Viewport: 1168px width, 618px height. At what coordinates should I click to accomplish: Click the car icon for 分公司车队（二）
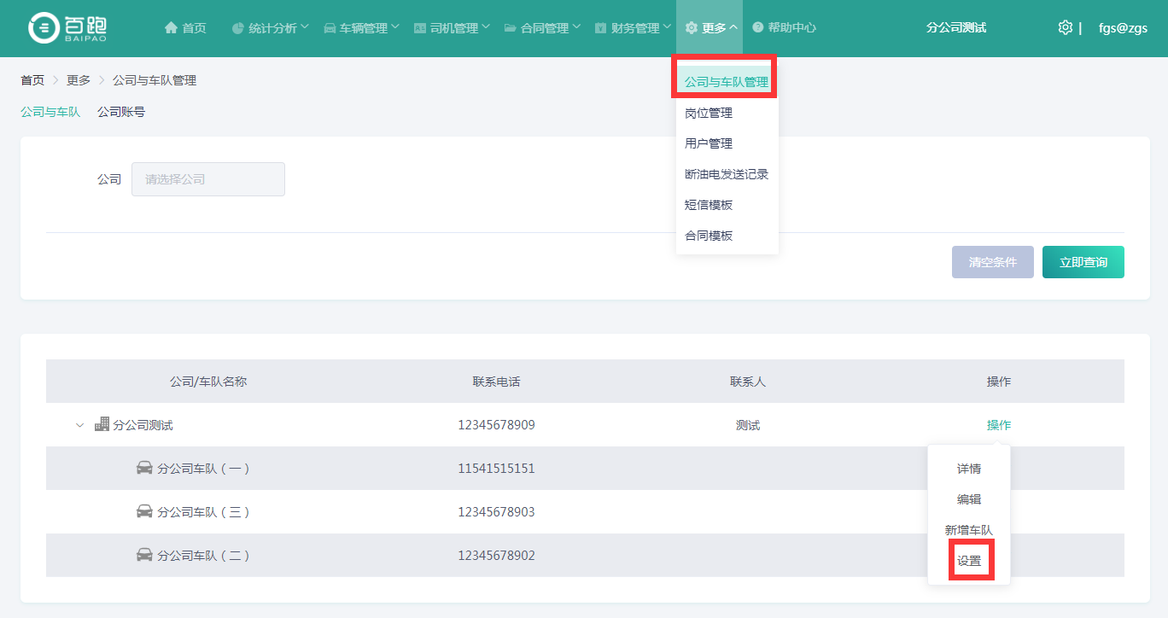tap(145, 555)
